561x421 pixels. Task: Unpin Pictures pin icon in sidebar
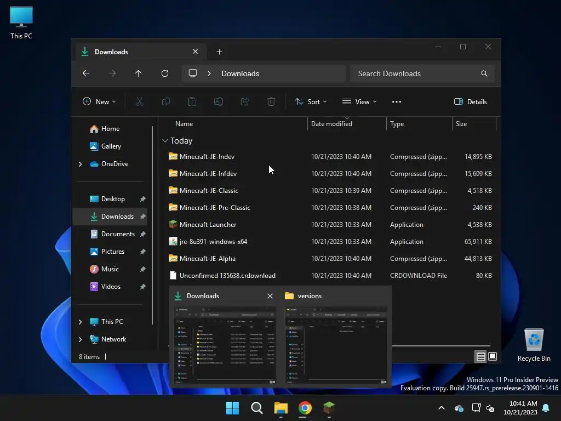coord(143,252)
